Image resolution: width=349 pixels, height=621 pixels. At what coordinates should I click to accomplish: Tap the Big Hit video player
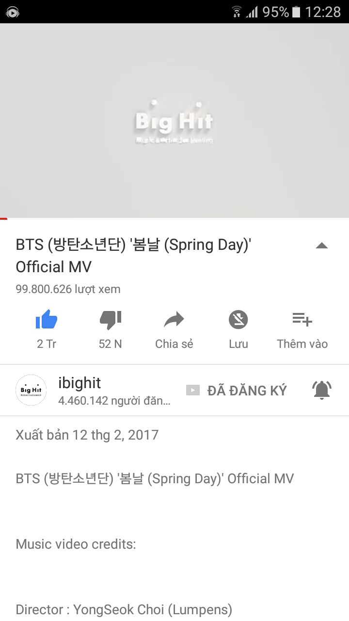[x=174, y=121]
